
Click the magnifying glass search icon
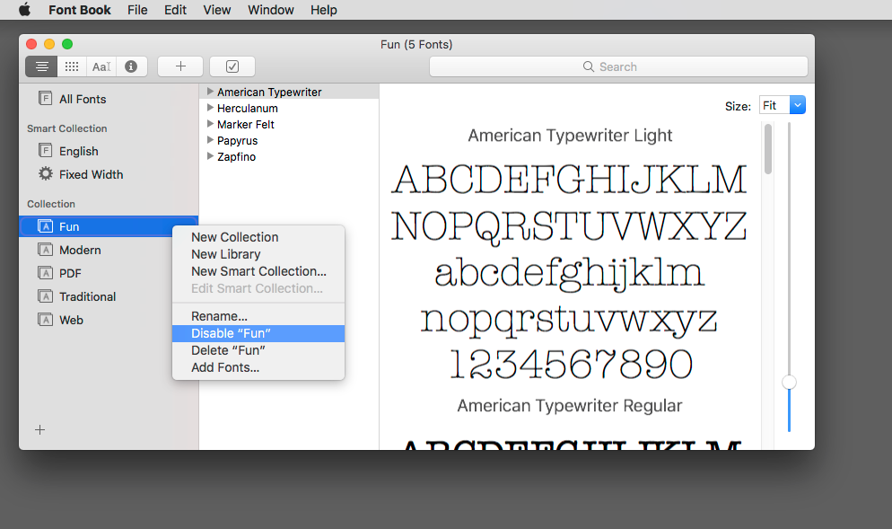pyautogui.click(x=588, y=66)
